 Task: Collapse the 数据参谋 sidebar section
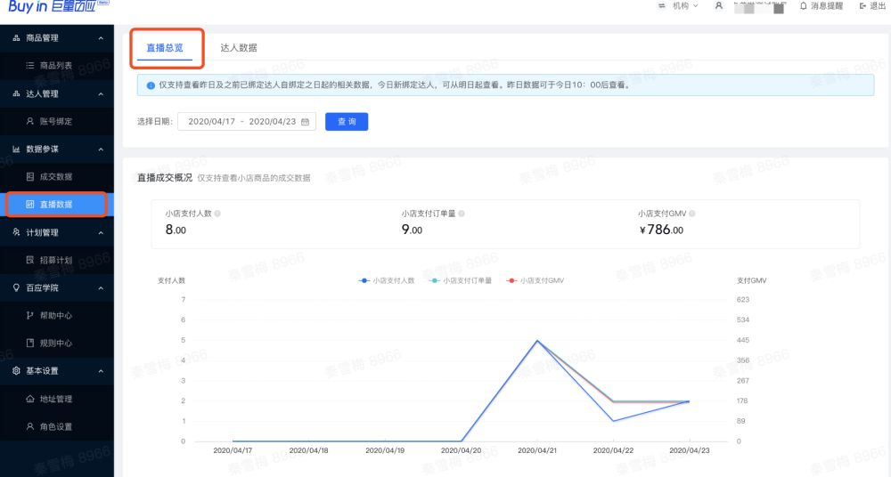pyautogui.click(x=101, y=149)
